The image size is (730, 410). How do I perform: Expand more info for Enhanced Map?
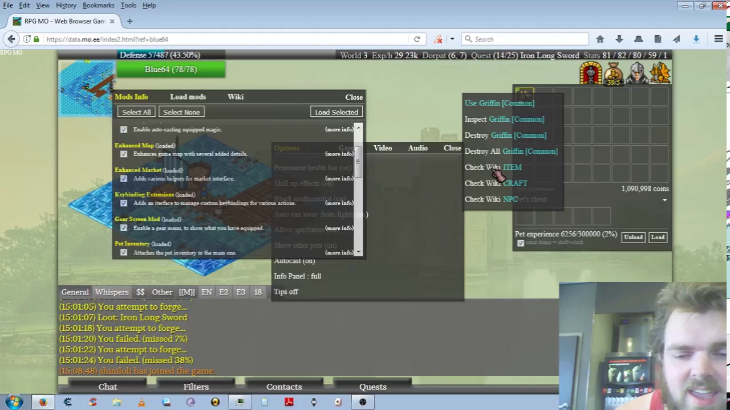pos(339,154)
